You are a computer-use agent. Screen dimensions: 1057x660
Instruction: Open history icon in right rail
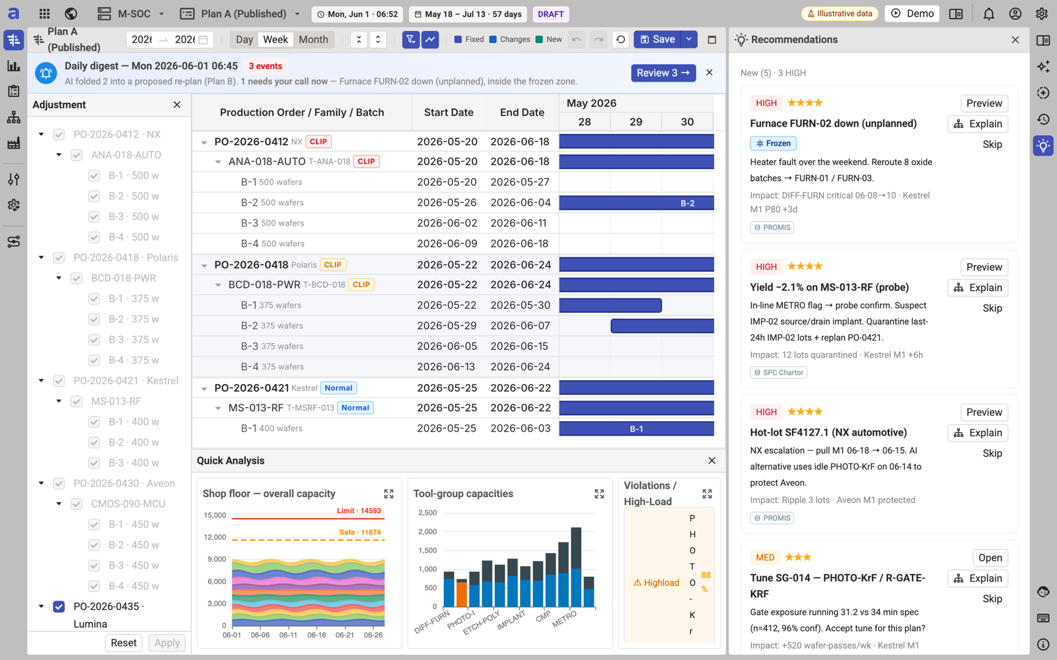[1043, 119]
